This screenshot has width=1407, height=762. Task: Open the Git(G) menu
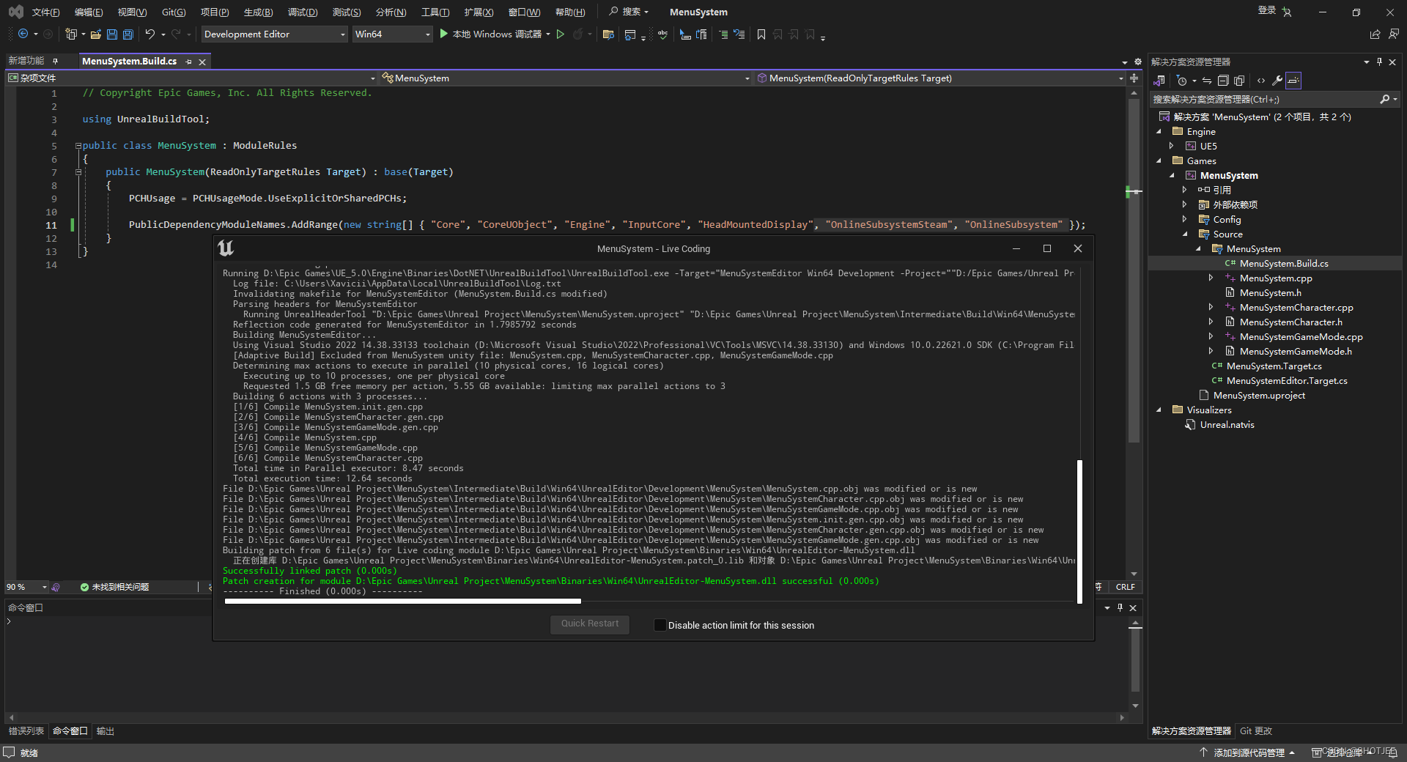(174, 12)
